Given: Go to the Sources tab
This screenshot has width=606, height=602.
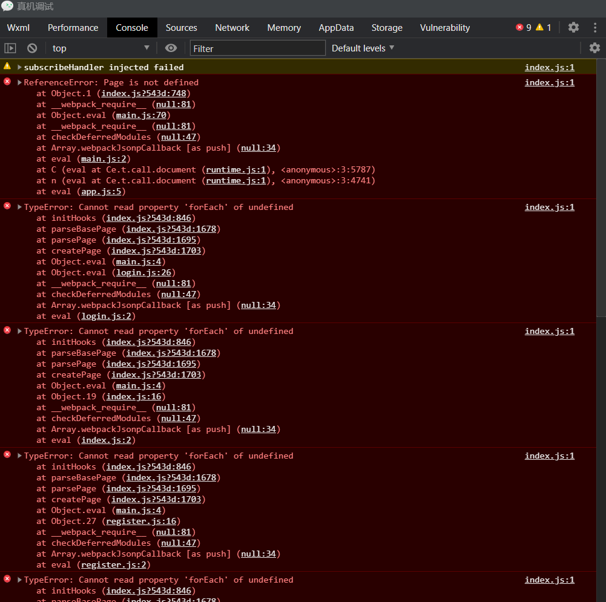Looking at the screenshot, I should (x=181, y=28).
